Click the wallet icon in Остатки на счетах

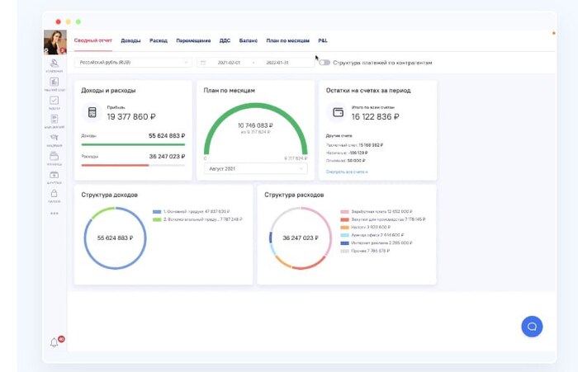pos(338,112)
